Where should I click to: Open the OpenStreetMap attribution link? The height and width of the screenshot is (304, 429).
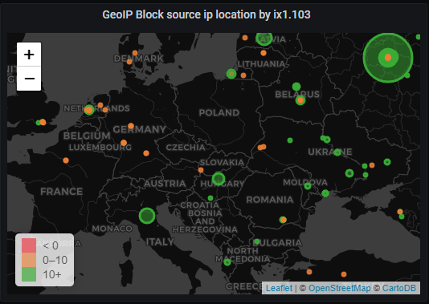tap(339, 288)
